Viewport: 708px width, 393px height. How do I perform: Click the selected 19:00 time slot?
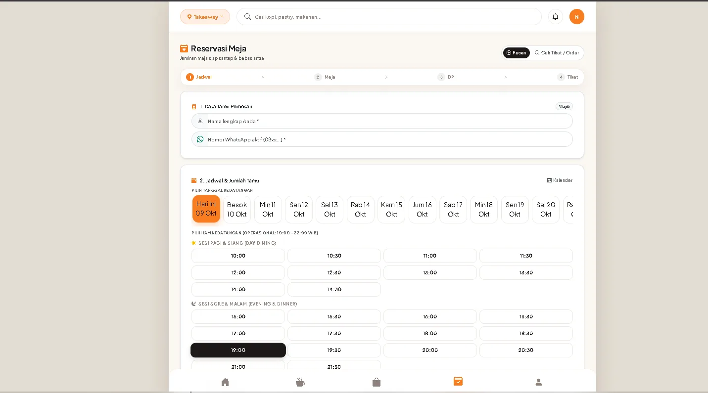(x=238, y=350)
